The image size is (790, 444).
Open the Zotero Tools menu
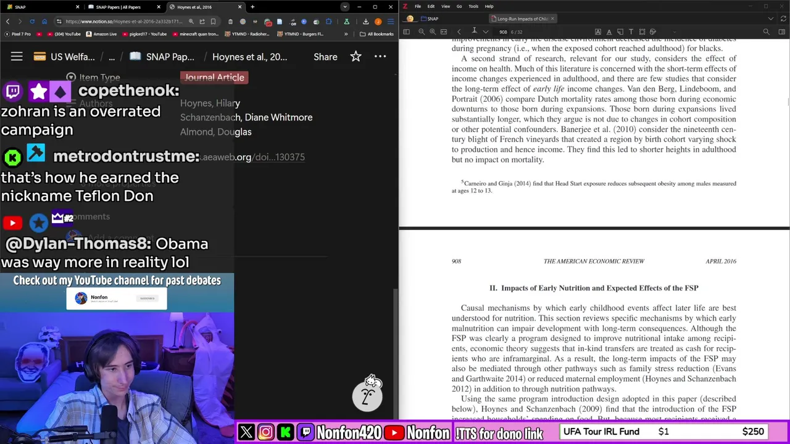pyautogui.click(x=473, y=6)
